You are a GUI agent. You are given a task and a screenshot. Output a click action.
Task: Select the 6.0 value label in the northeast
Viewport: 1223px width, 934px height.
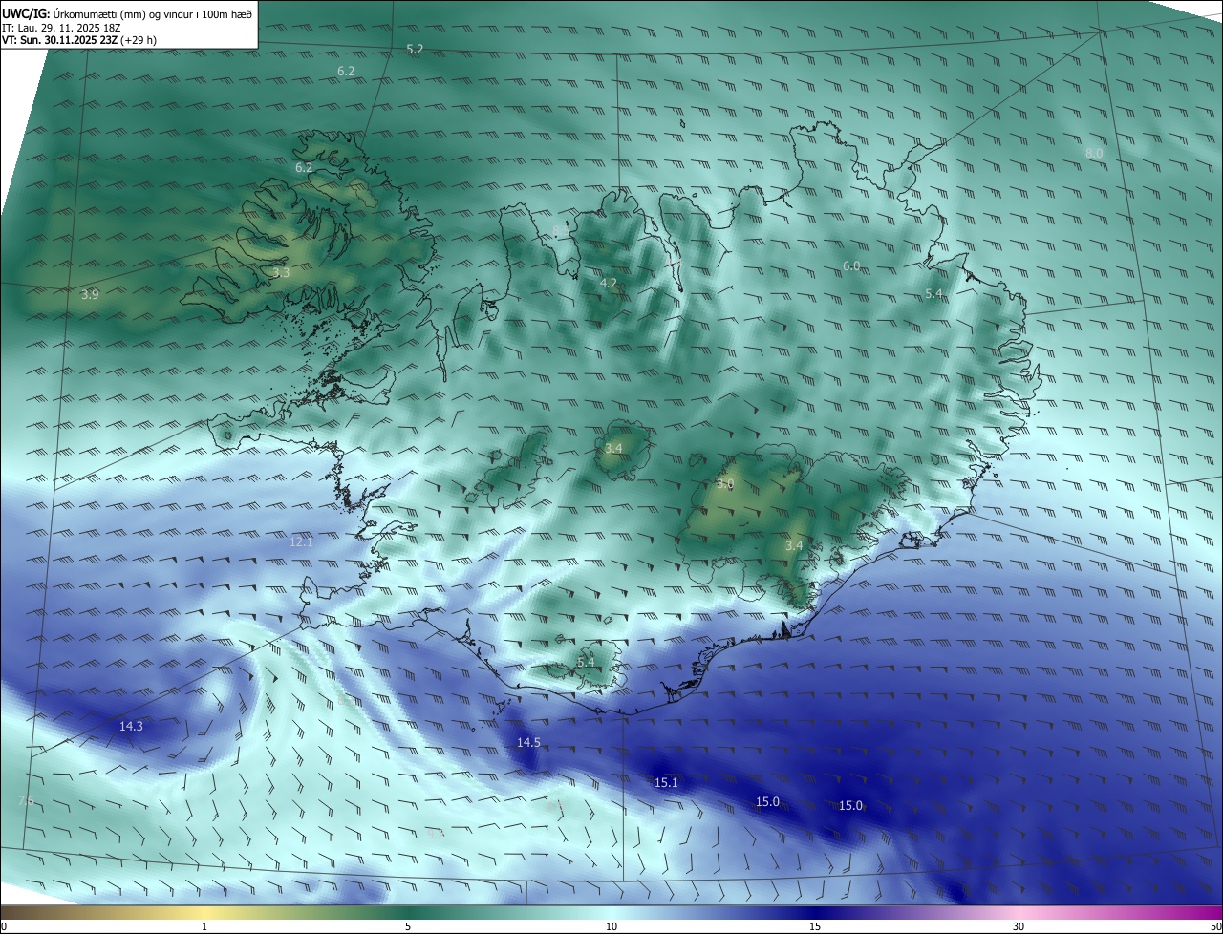(x=851, y=265)
